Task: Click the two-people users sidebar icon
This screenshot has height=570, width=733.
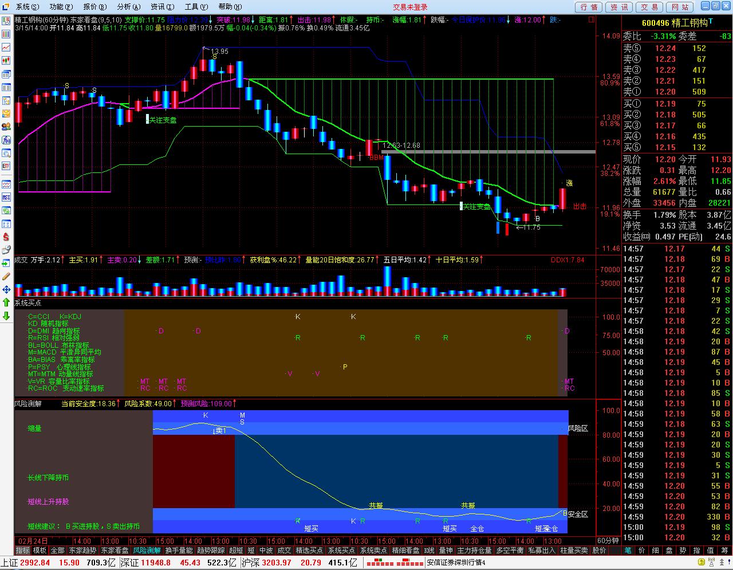Action: (6, 127)
